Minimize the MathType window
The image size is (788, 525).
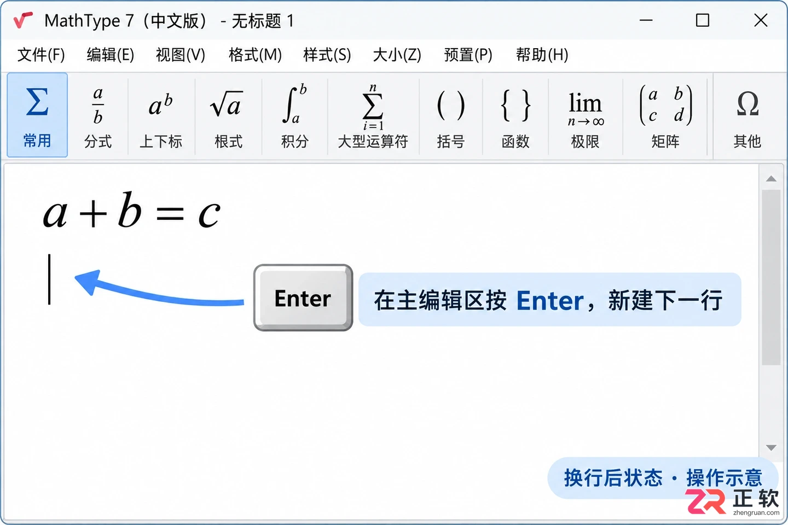(x=646, y=21)
